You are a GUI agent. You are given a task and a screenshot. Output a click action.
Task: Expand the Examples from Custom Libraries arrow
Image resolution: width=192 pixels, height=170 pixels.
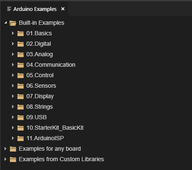coord(5,159)
